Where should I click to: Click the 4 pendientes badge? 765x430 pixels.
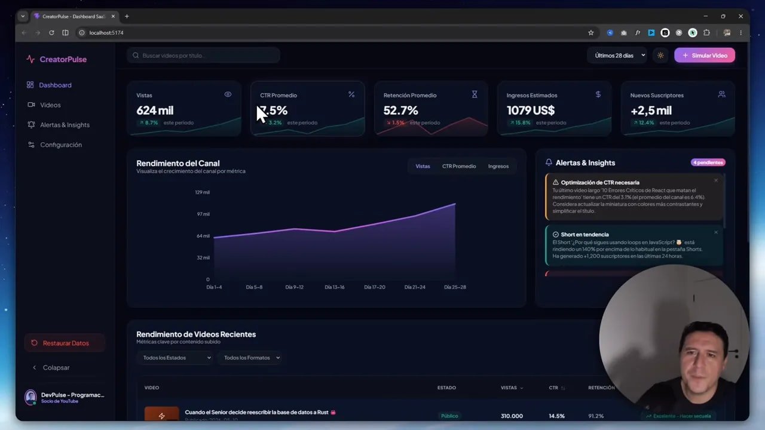[708, 162]
